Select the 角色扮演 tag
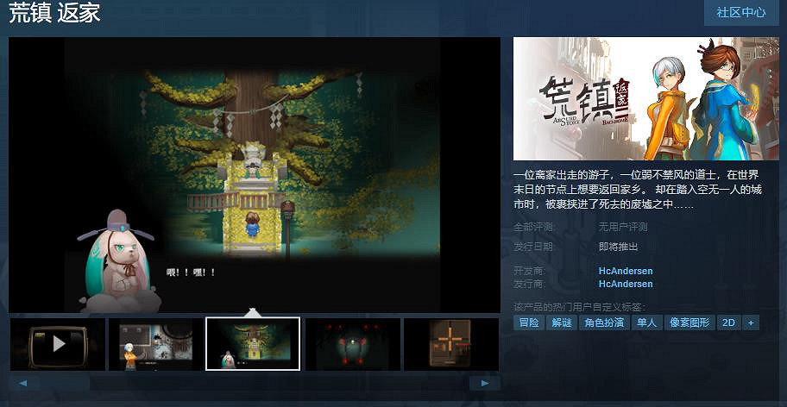 (604, 322)
